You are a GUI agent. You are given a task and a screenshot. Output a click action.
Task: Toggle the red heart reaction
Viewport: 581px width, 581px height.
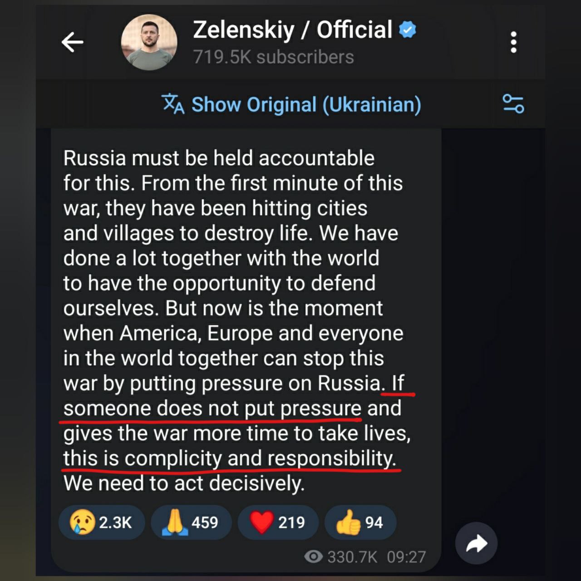tap(278, 522)
